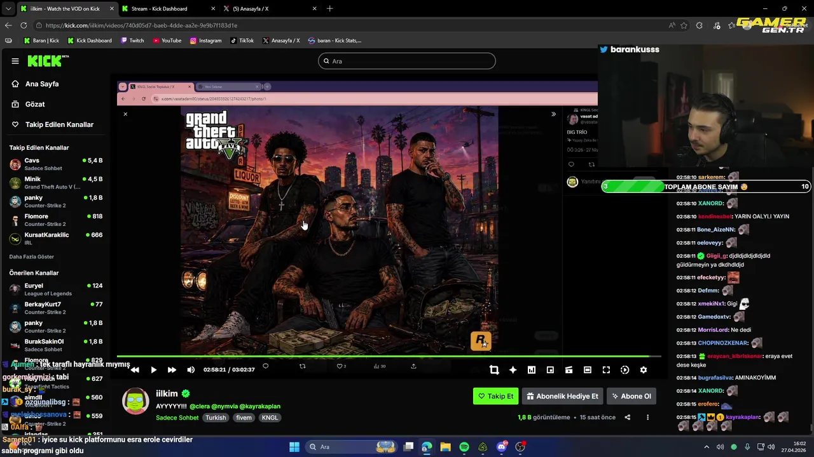Share the VOD using share icon
Image resolution: width=814 pixels, height=457 pixels.
point(628,417)
